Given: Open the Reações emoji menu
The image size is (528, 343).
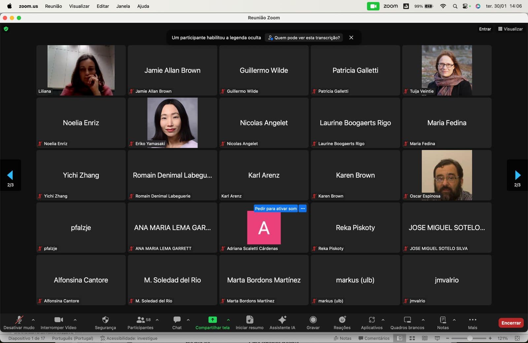Looking at the screenshot, I should pos(342,320).
